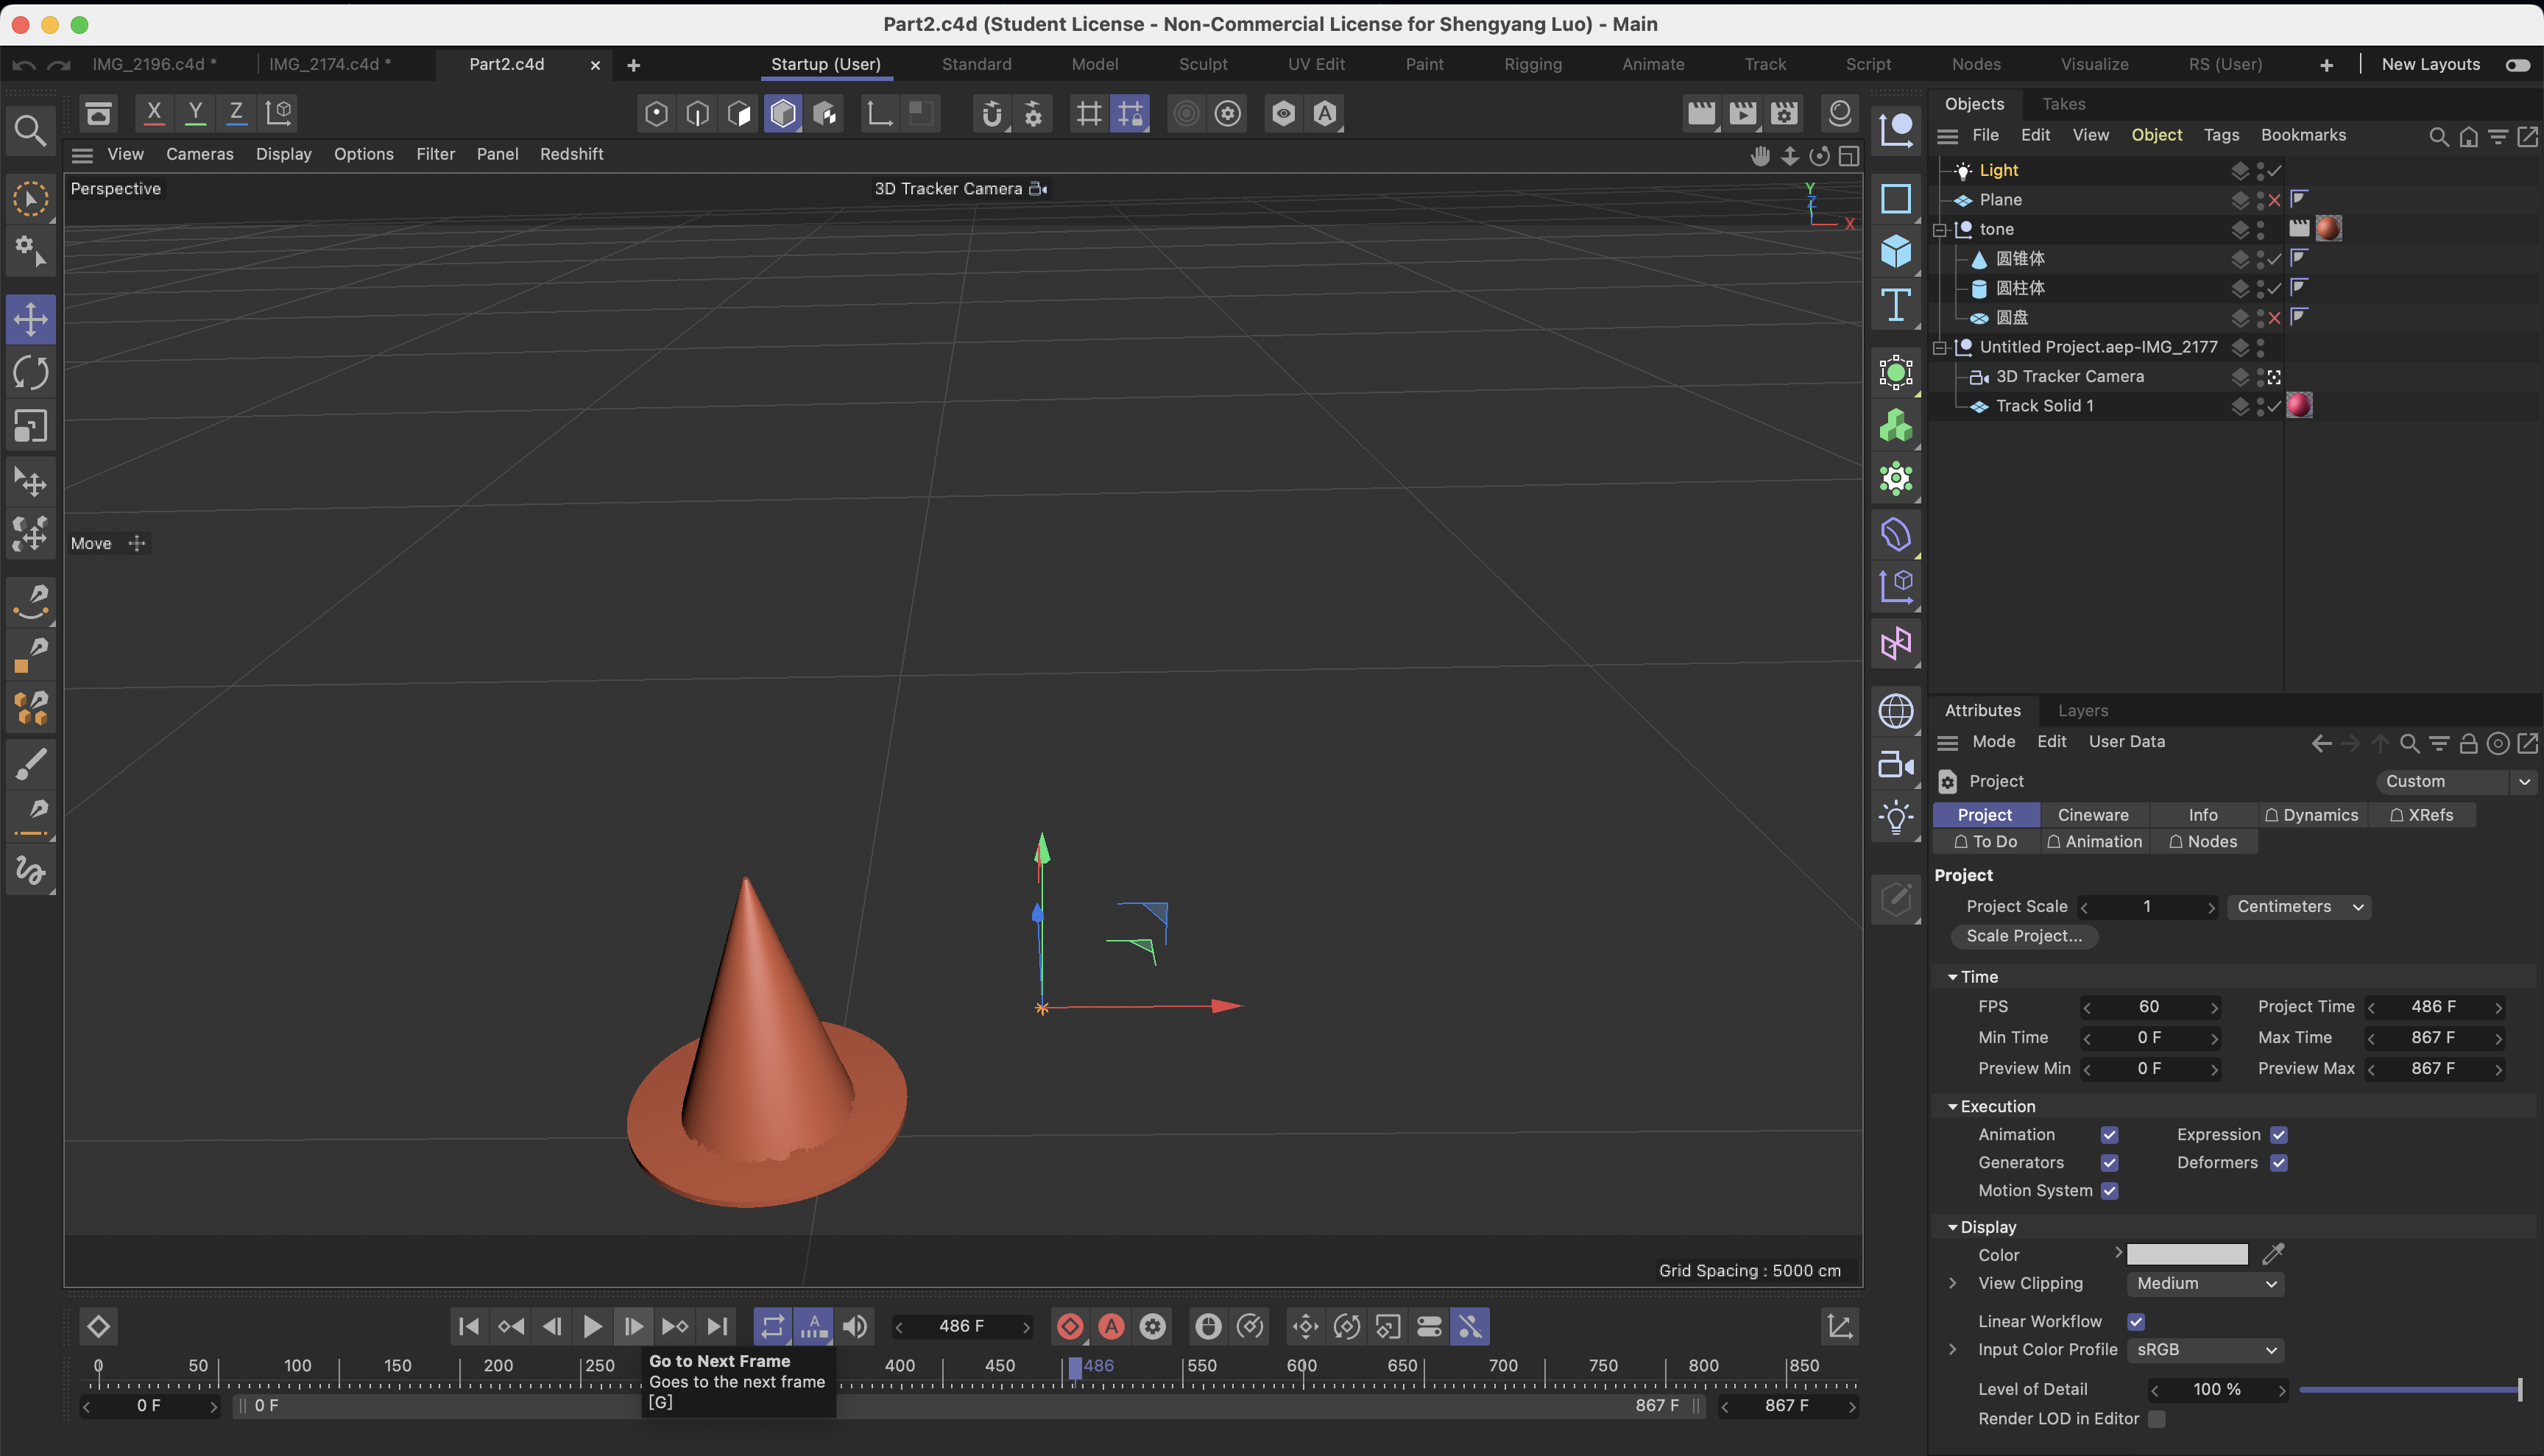The image size is (2544, 1456).
Task: Collapse the Execution section
Action: tap(1952, 1106)
